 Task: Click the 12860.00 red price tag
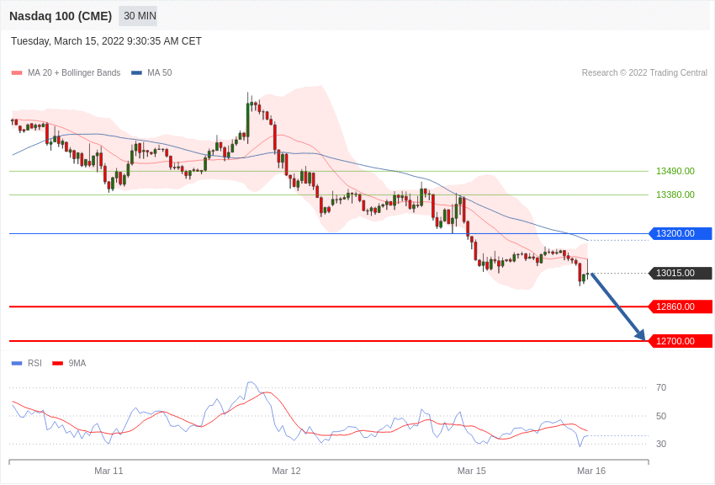(x=680, y=306)
